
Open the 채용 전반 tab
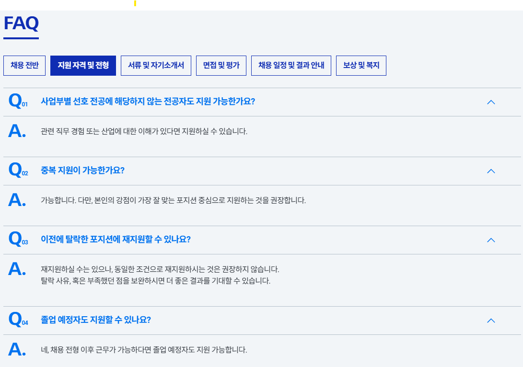pos(24,66)
